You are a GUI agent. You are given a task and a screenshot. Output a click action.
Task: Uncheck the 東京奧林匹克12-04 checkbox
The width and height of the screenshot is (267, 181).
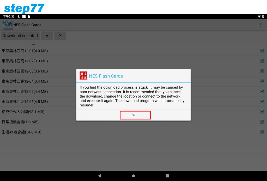[262, 81]
